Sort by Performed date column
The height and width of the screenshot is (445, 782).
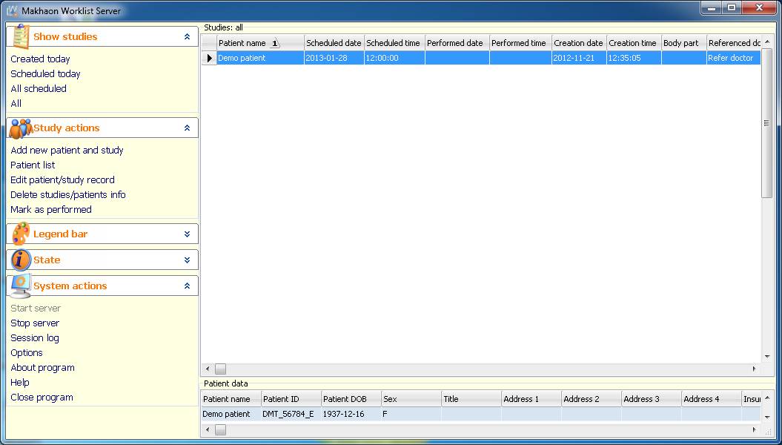coord(457,43)
